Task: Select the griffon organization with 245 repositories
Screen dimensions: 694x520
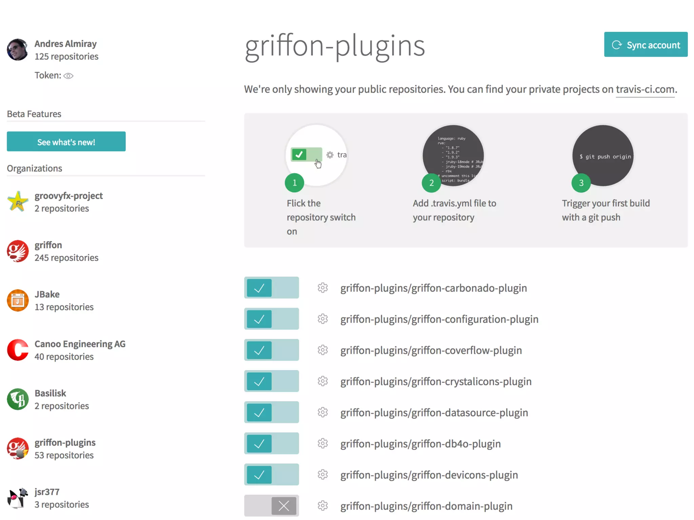Action: pos(48,245)
